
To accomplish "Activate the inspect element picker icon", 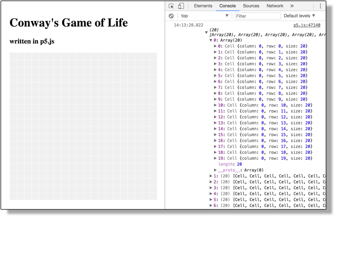I will tap(171, 6).
